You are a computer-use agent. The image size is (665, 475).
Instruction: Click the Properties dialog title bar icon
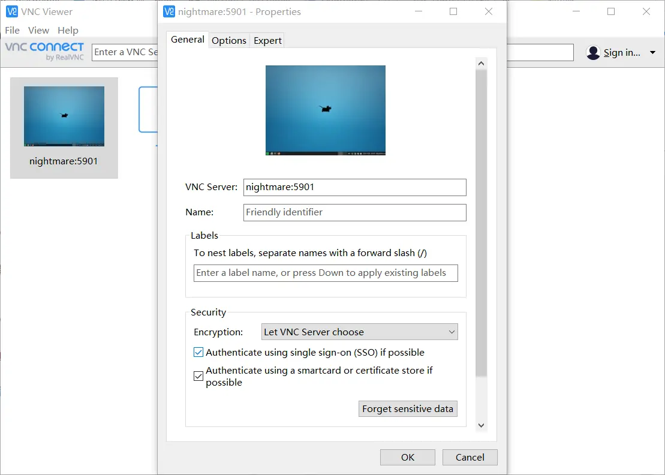coord(168,11)
